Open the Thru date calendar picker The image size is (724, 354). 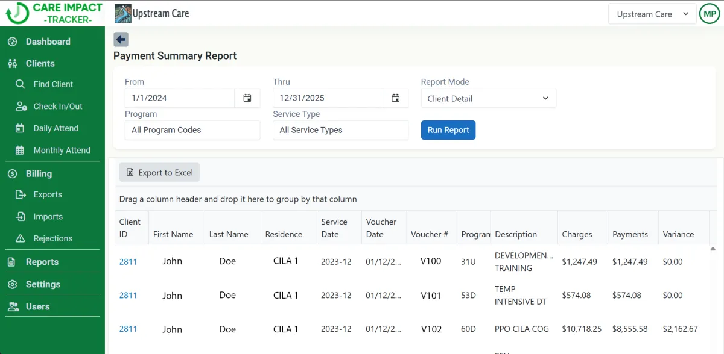point(395,98)
